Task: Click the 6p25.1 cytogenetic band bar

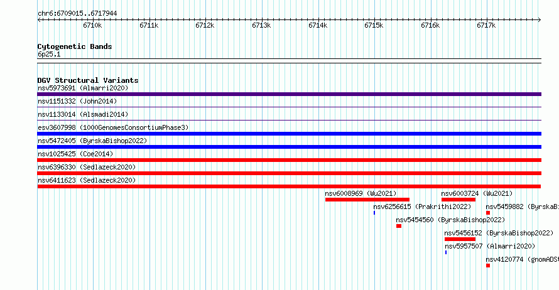Action: click(289, 61)
